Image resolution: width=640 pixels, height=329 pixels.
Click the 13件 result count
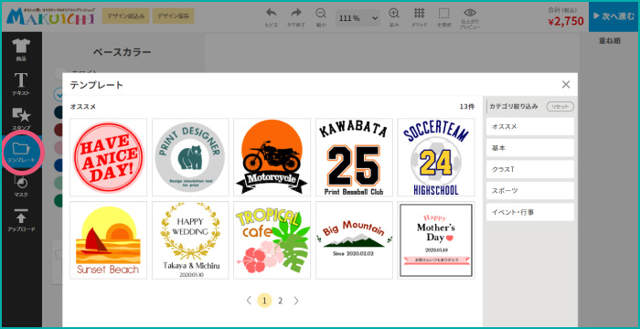point(467,107)
